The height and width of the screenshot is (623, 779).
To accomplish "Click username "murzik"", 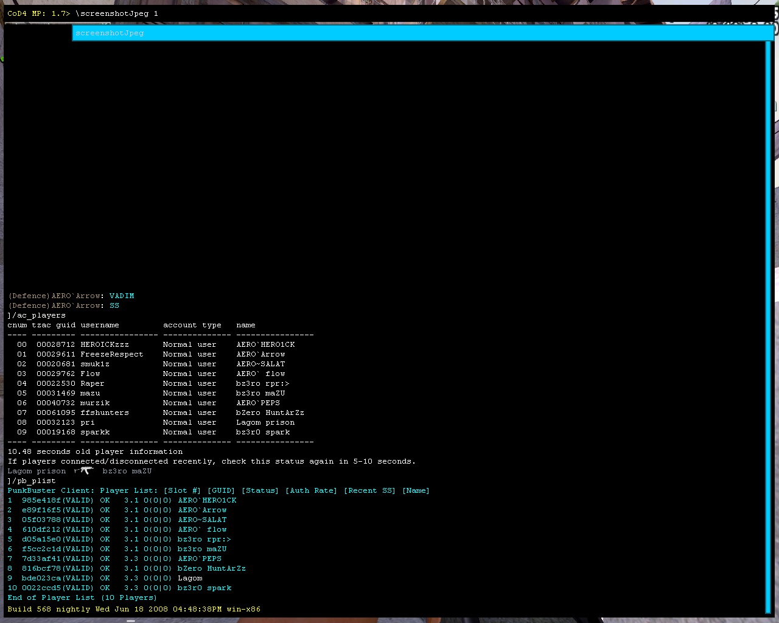I will (95, 403).
